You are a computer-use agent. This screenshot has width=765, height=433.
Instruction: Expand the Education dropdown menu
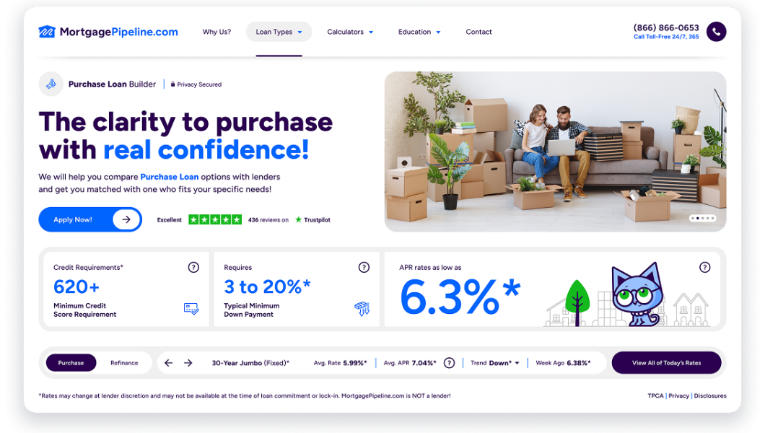(419, 32)
